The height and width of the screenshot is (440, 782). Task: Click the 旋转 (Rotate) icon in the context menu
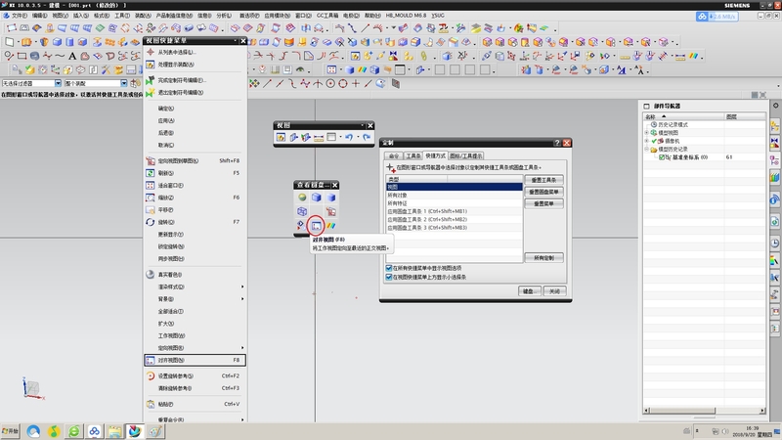[151, 222]
